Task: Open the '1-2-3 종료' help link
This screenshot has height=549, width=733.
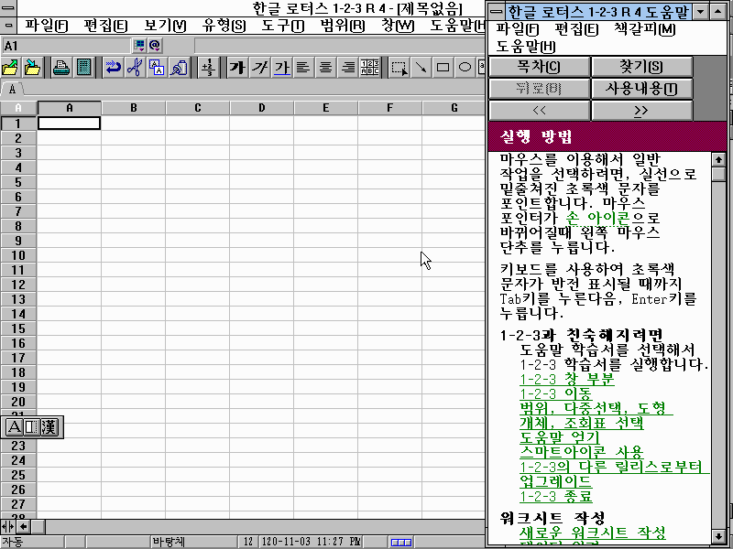Action: coord(555,496)
